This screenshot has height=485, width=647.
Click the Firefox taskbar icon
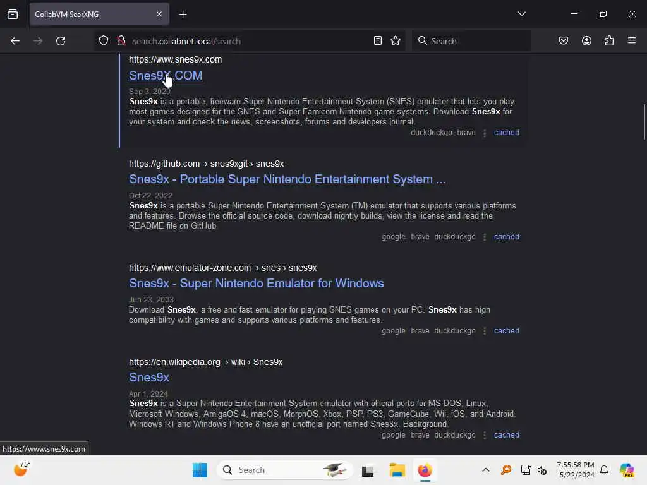(425, 470)
